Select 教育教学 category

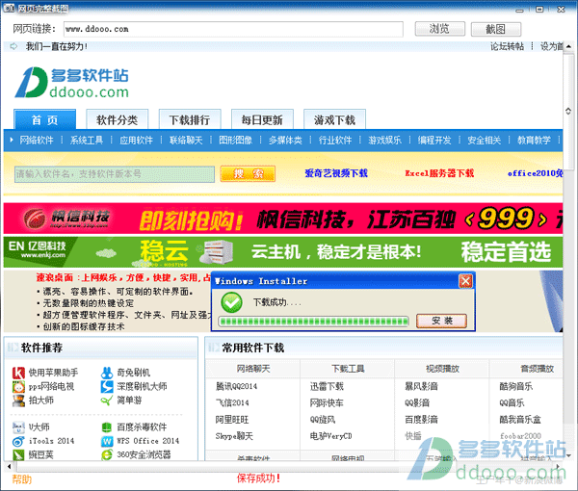pyautogui.click(x=534, y=141)
